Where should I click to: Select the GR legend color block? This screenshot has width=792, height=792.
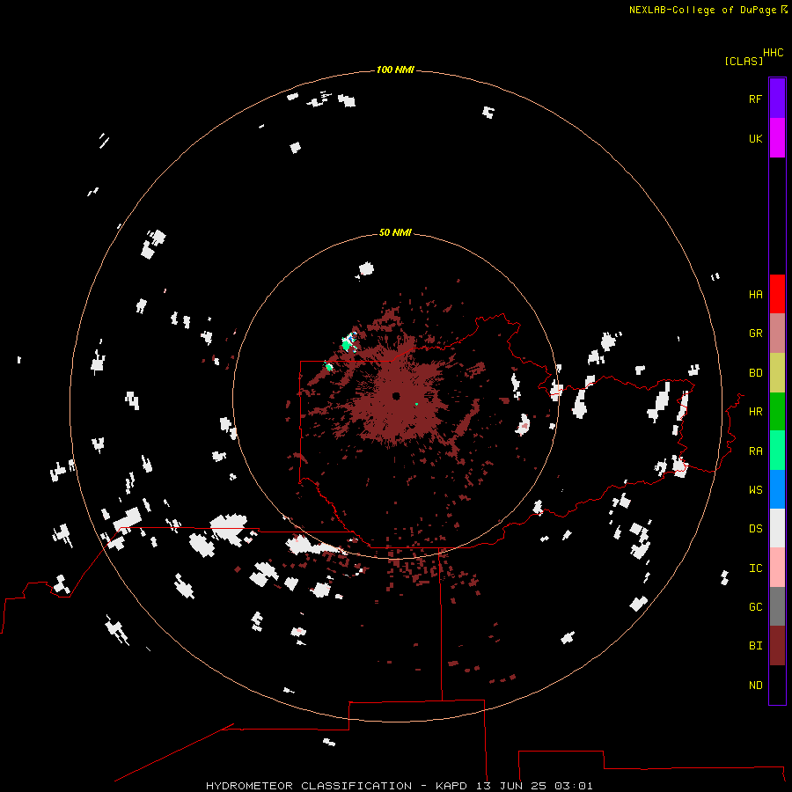[777, 334]
